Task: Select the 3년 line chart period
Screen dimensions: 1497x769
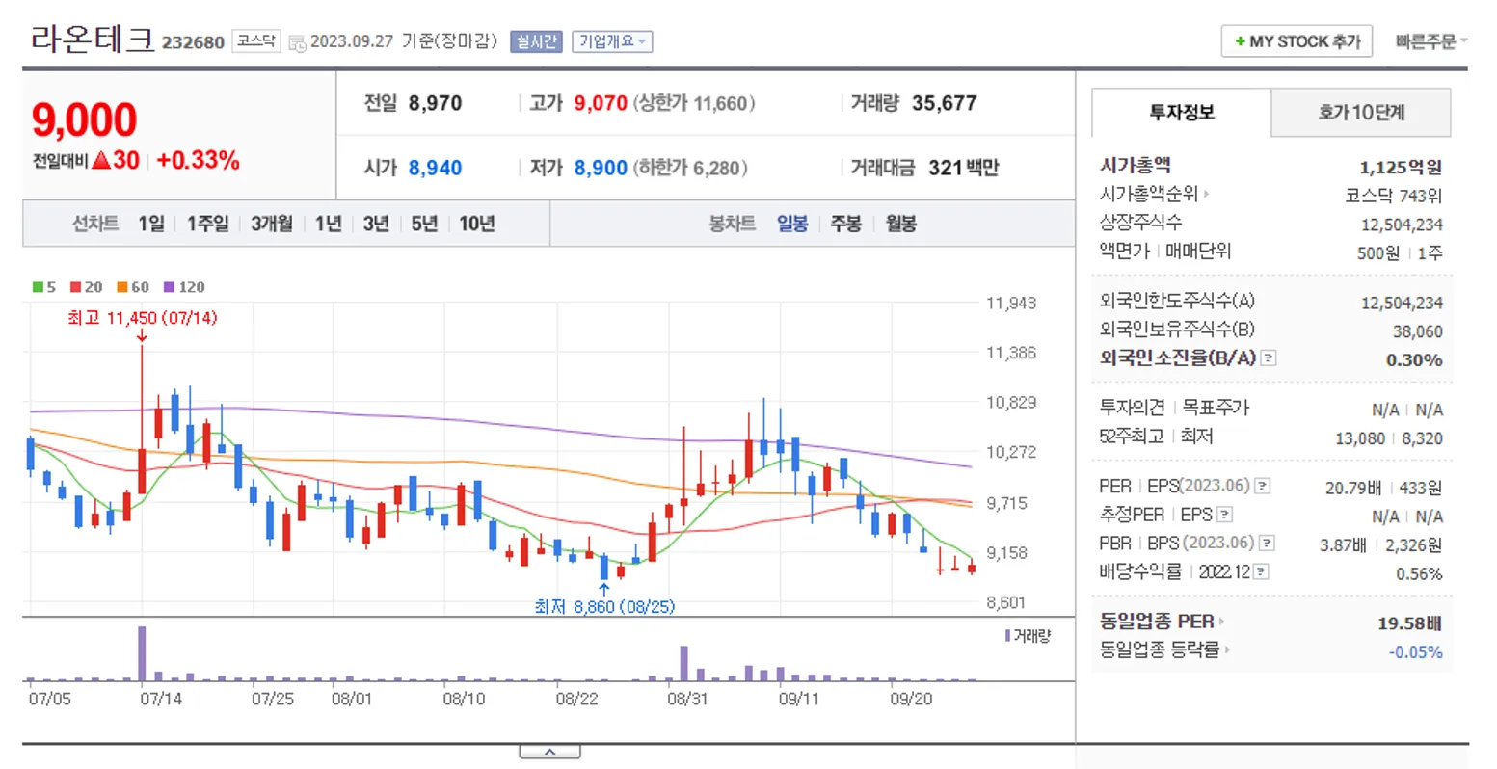Action: click(376, 224)
